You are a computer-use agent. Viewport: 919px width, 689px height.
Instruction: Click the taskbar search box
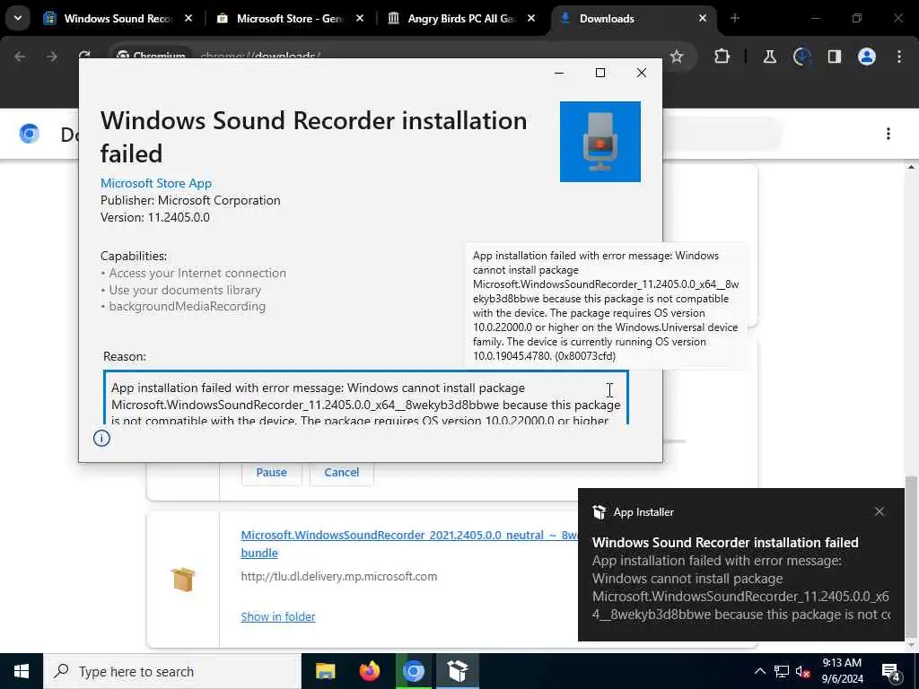[172, 671]
